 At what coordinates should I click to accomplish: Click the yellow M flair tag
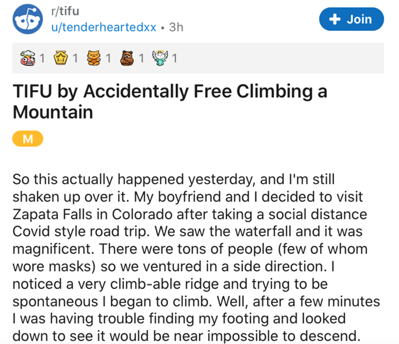[28, 140]
